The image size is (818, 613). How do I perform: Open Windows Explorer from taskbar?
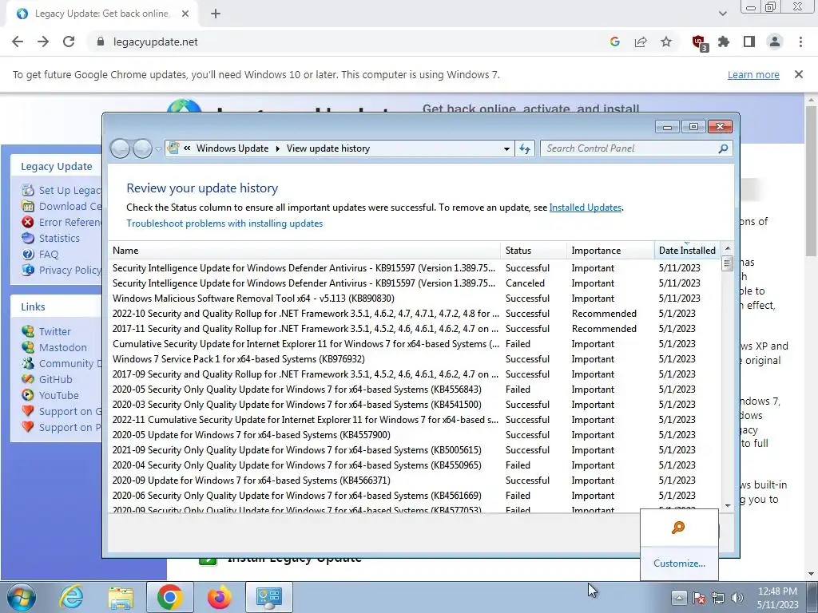coord(121,597)
